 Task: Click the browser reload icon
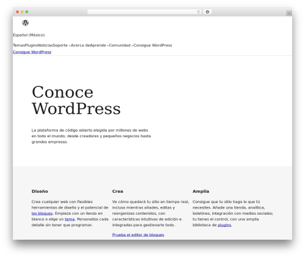click(198, 12)
